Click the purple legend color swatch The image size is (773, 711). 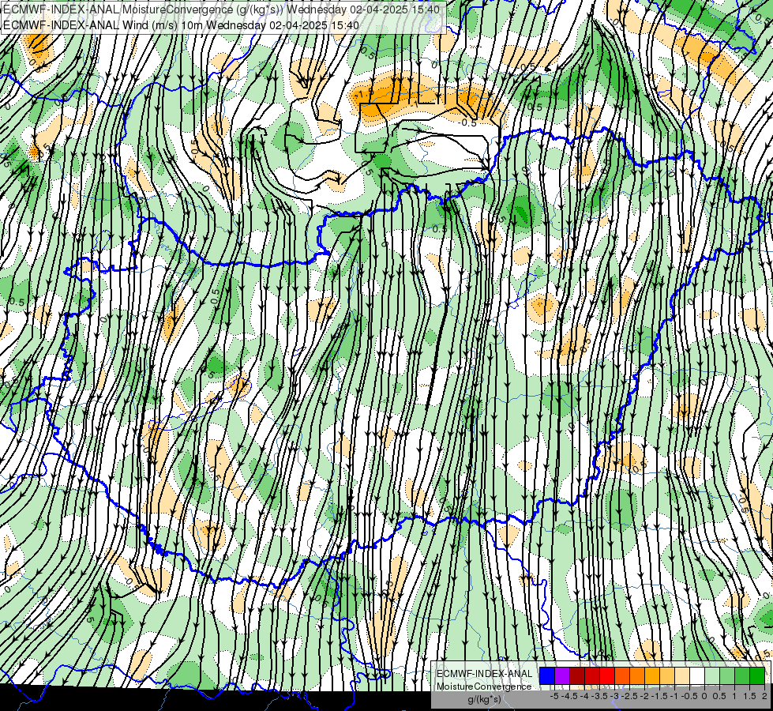(x=562, y=676)
